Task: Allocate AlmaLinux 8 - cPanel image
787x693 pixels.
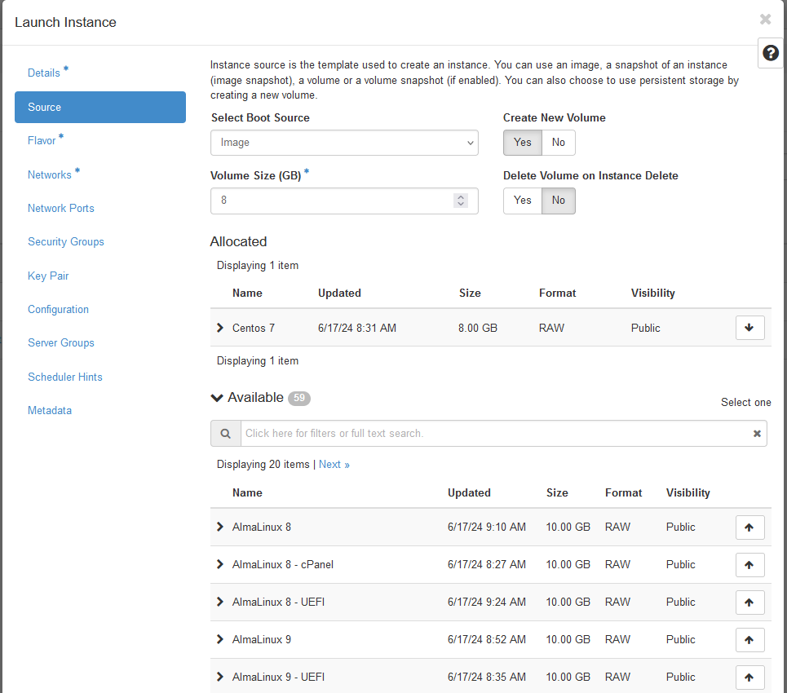Action: [749, 565]
